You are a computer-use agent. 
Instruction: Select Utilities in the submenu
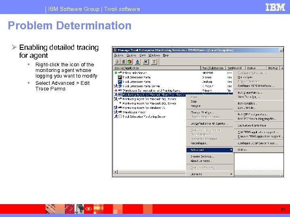click(x=259, y=150)
